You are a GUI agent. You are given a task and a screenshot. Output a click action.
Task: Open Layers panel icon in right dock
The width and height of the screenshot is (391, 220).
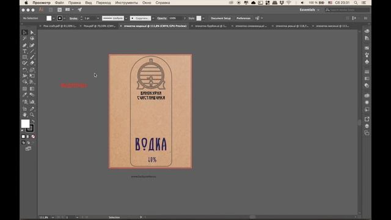click(367, 127)
